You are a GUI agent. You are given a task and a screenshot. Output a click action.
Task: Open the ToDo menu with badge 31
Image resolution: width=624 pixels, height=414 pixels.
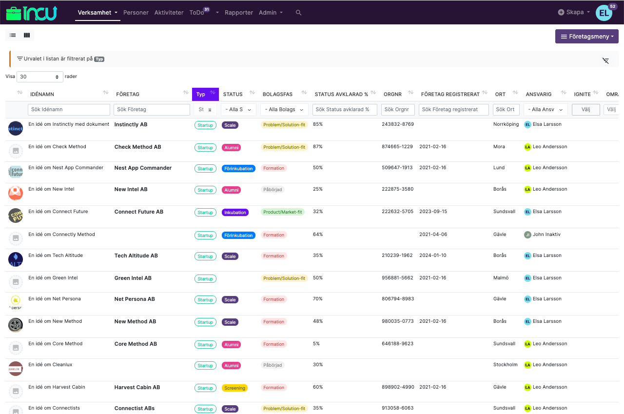pos(196,13)
